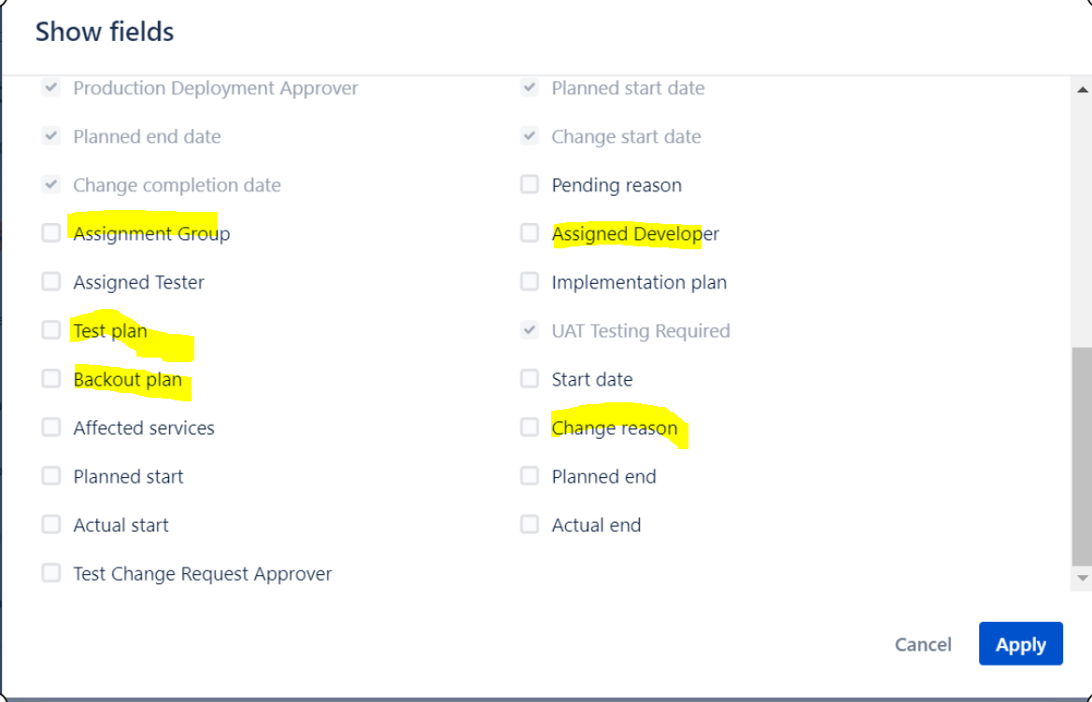Screen dimensions: 1092x702
Task: Enable the Assigned Developer field
Action: 530,233
